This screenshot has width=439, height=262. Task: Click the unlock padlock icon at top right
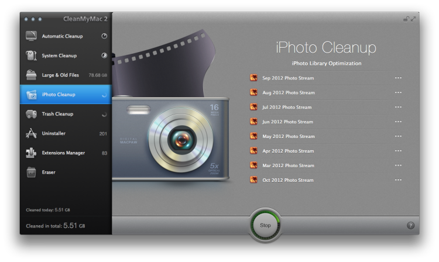coord(406,19)
